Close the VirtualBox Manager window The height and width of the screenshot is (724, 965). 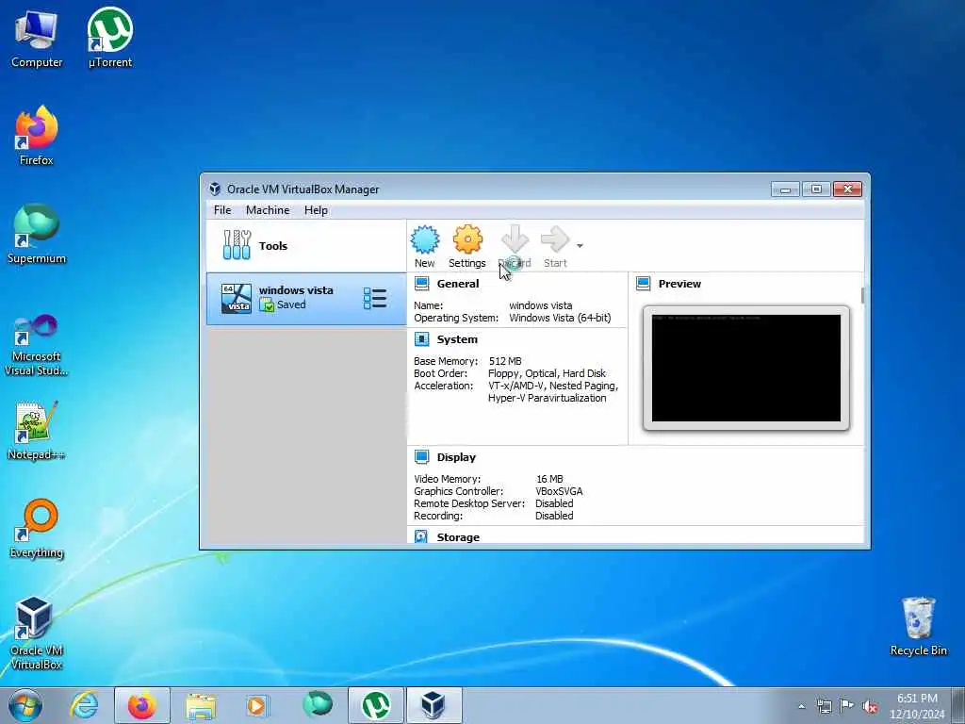point(847,189)
